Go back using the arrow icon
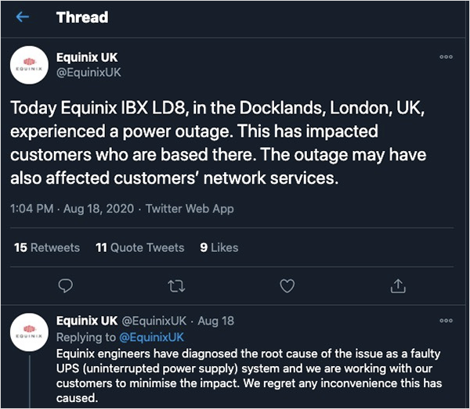 coord(23,16)
